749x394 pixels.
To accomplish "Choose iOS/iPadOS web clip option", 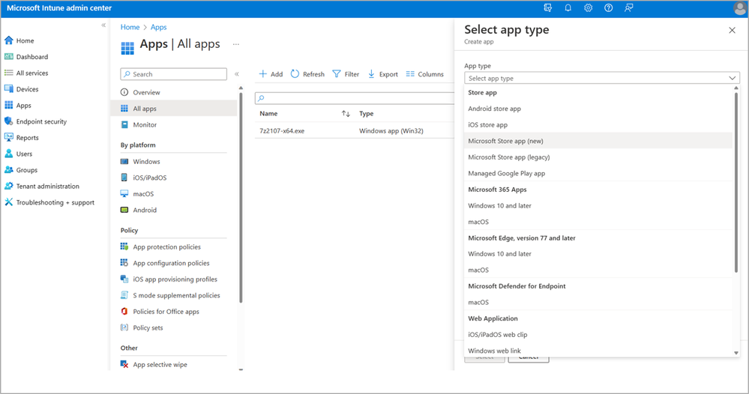I will point(598,334).
